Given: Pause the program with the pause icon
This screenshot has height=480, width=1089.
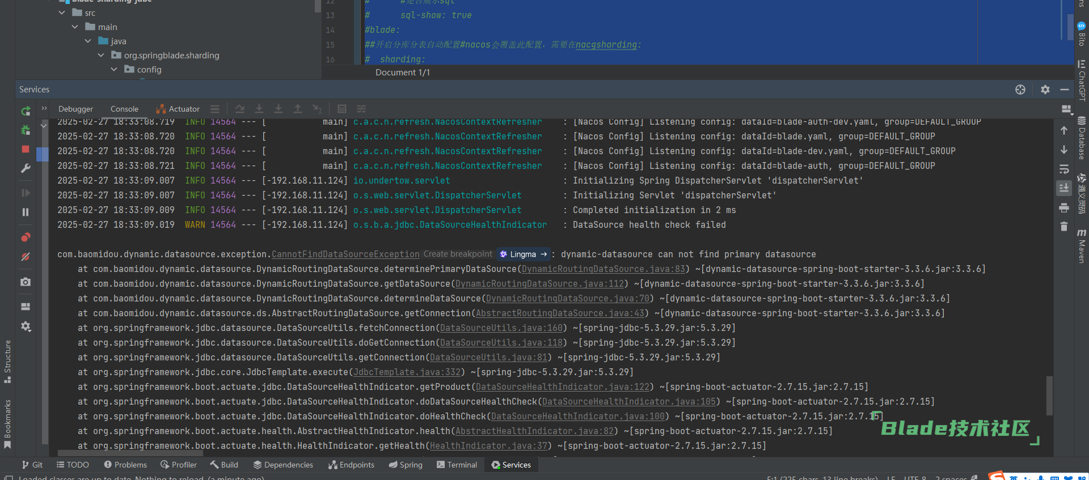Looking at the screenshot, I should click(x=26, y=212).
